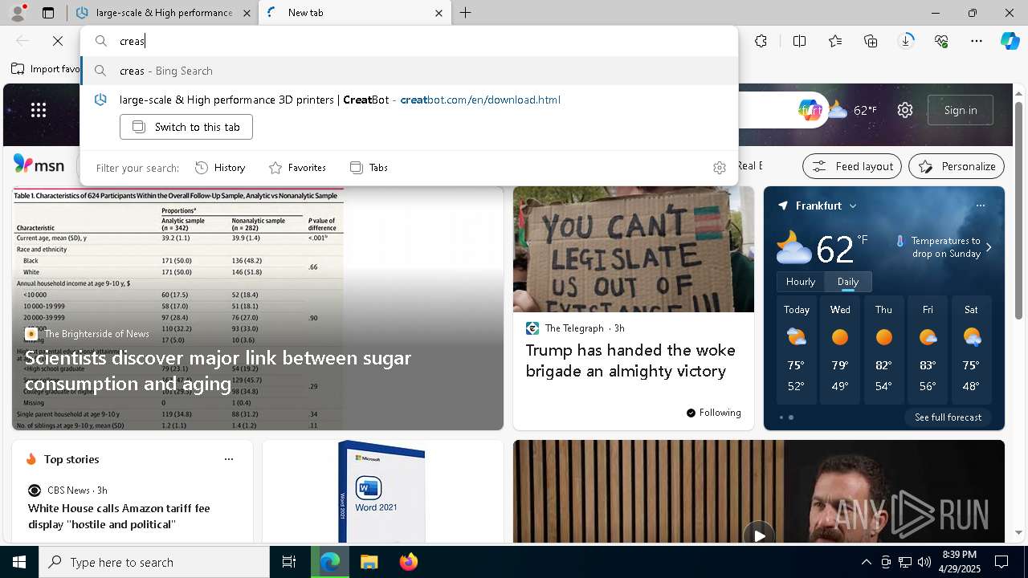Switch weather view to Hourly
Image resolution: width=1028 pixels, height=578 pixels.
pos(801,282)
